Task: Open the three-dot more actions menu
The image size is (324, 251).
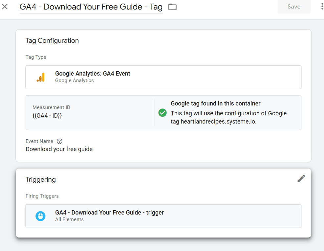Action: tap(322, 7)
